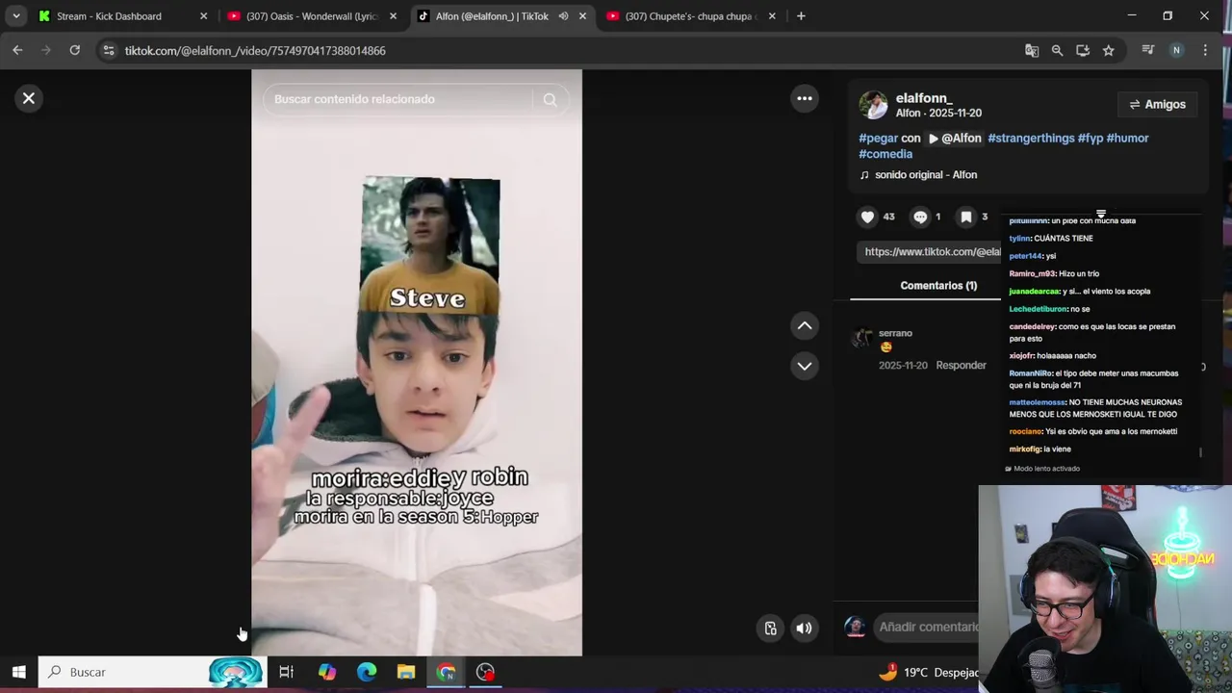Screen dimensions: 1232x693
Task: Reload the page
Action: pyautogui.click(x=74, y=50)
